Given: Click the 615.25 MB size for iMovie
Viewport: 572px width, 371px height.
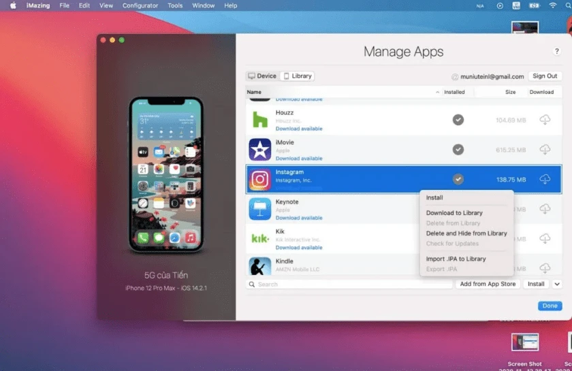Looking at the screenshot, I should tap(511, 150).
